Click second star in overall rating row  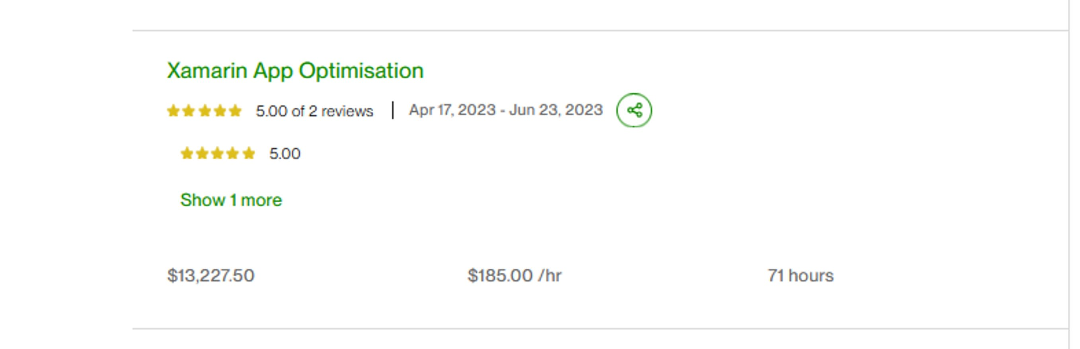[189, 111]
